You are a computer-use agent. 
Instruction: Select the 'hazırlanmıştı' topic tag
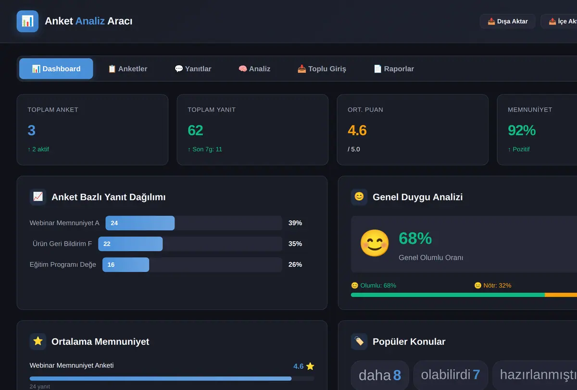pos(535,375)
